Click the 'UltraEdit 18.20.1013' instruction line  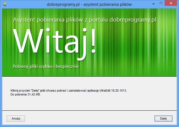[x=69, y=91]
